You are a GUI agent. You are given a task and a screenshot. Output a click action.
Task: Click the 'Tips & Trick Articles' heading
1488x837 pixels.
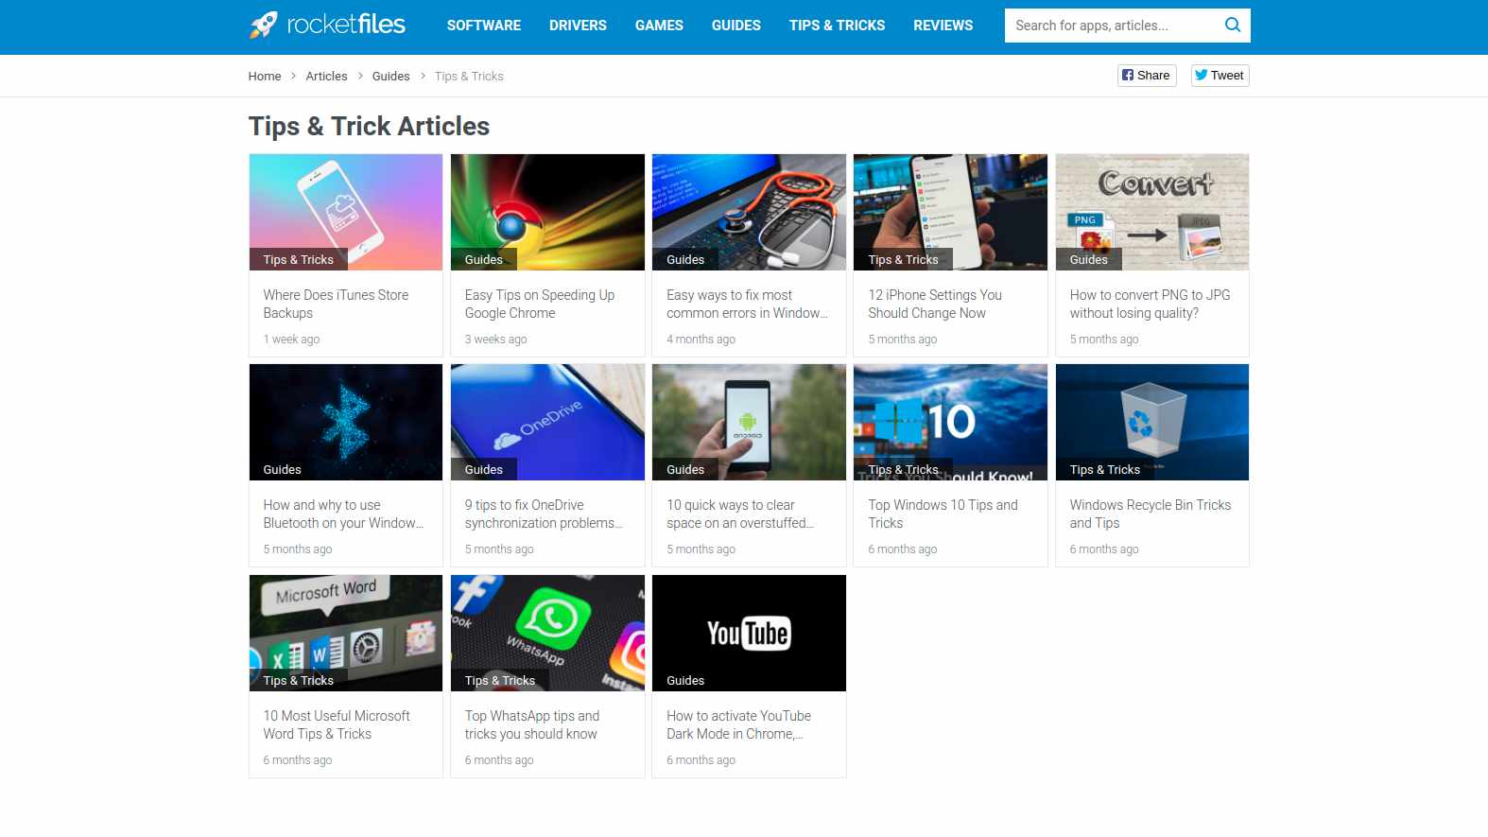click(369, 126)
